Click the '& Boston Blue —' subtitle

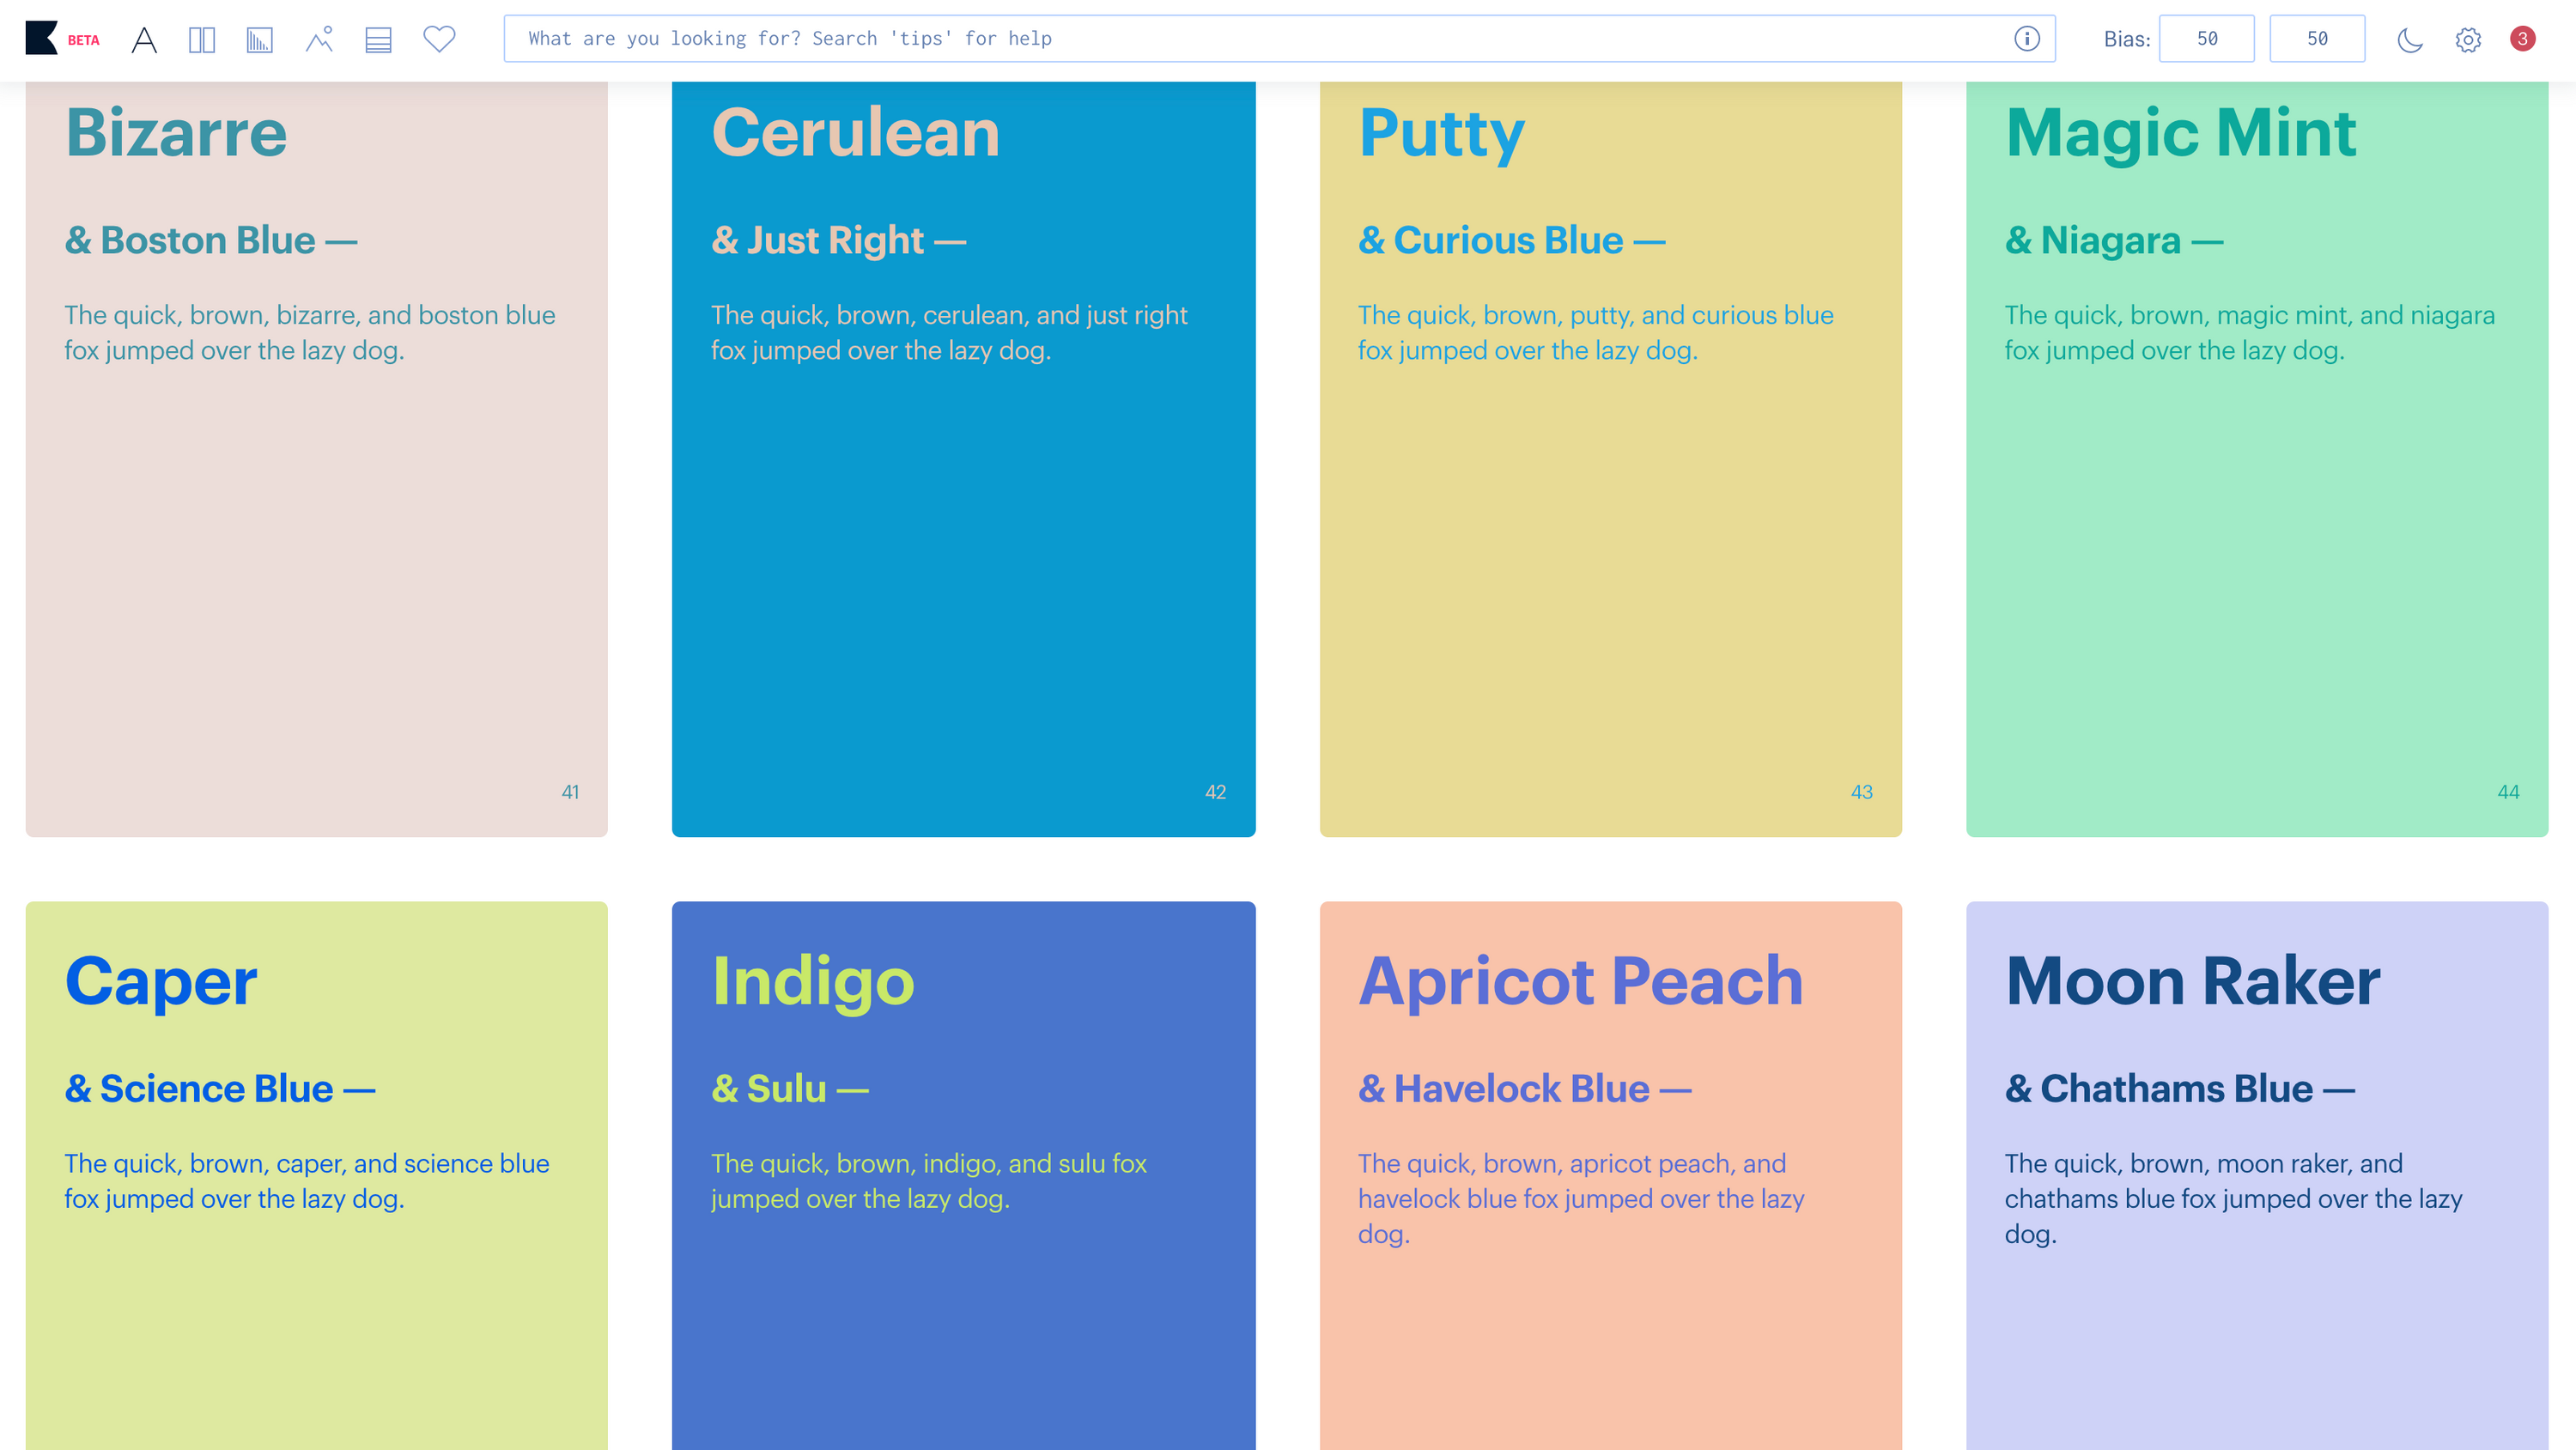(x=211, y=240)
